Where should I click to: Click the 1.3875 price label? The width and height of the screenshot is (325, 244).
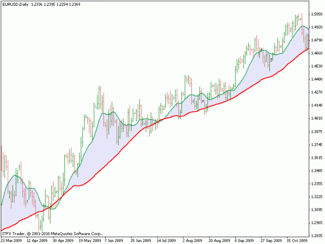[317, 132]
